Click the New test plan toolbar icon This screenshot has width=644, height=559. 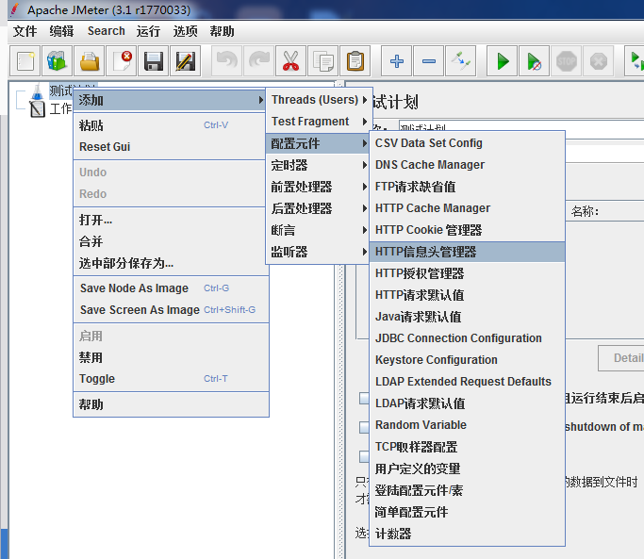coord(25,61)
